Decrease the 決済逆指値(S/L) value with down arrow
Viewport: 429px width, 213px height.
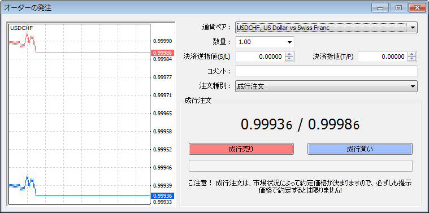(x=289, y=59)
